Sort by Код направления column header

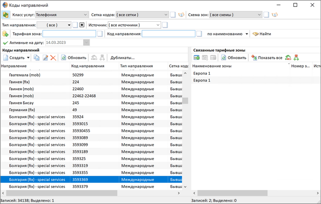click(x=88, y=66)
